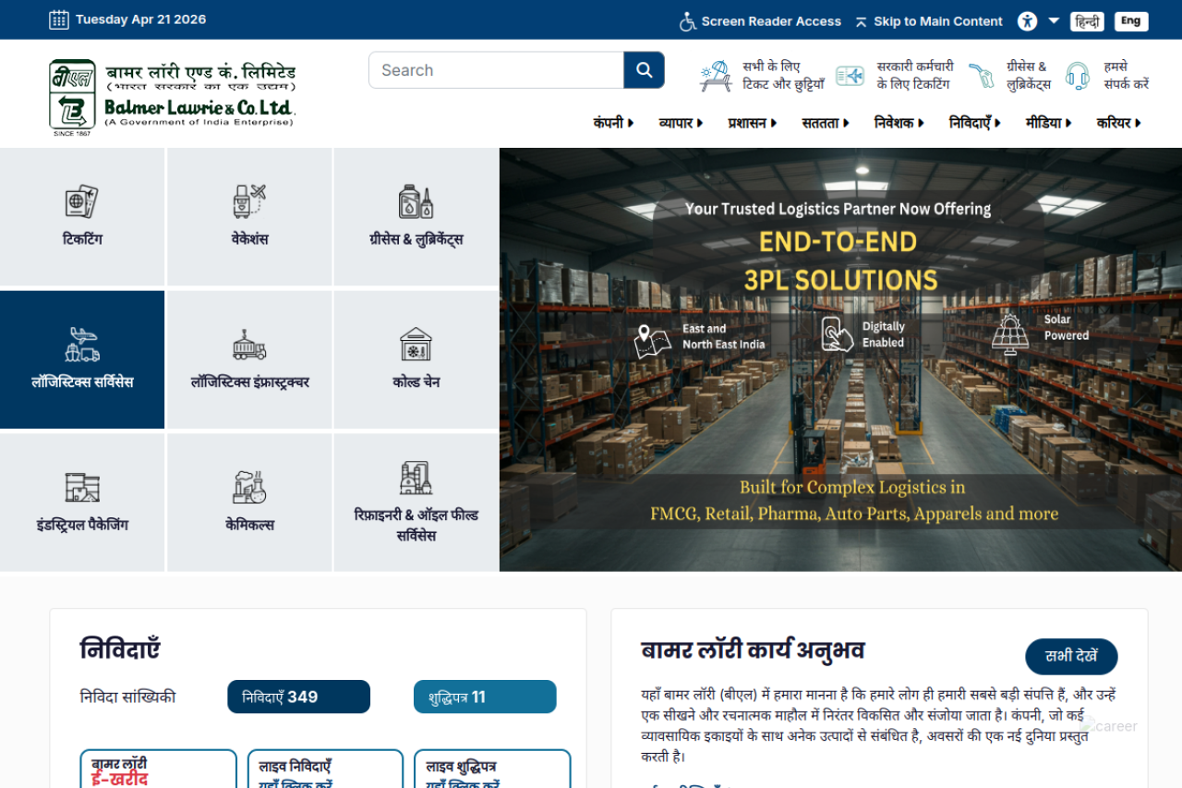This screenshot has height=788, width=1182.
Task: Expand the निविदाएँ navigation menu
Action: point(974,123)
